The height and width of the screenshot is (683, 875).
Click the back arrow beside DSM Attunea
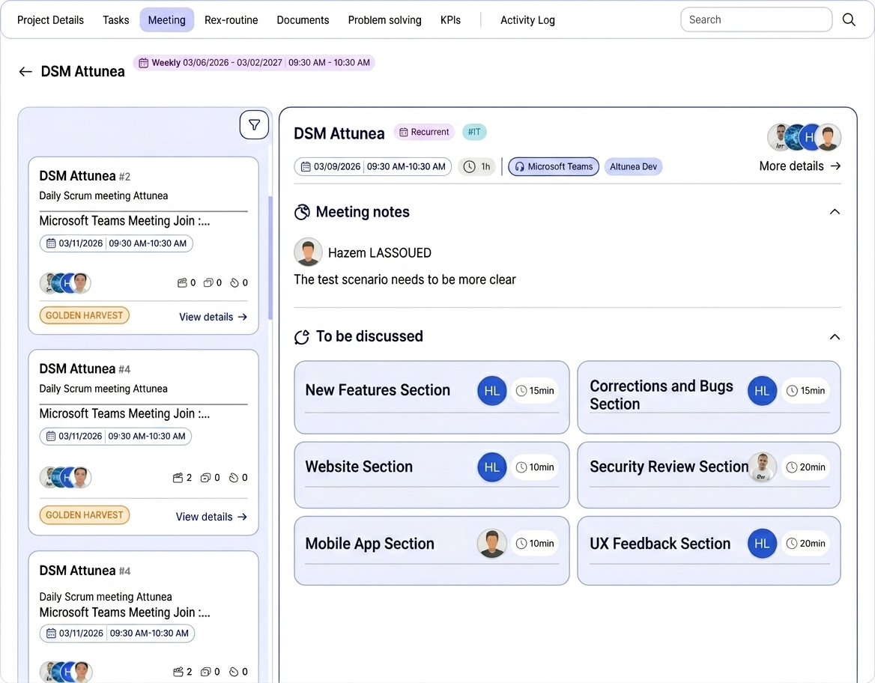(25, 72)
